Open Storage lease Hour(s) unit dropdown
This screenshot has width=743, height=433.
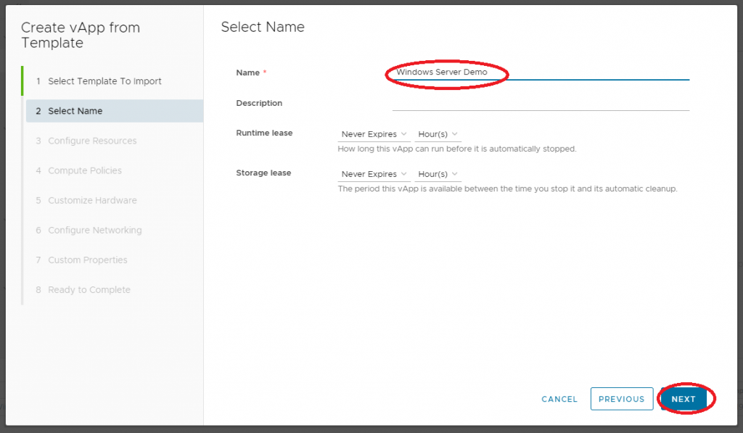[438, 174]
